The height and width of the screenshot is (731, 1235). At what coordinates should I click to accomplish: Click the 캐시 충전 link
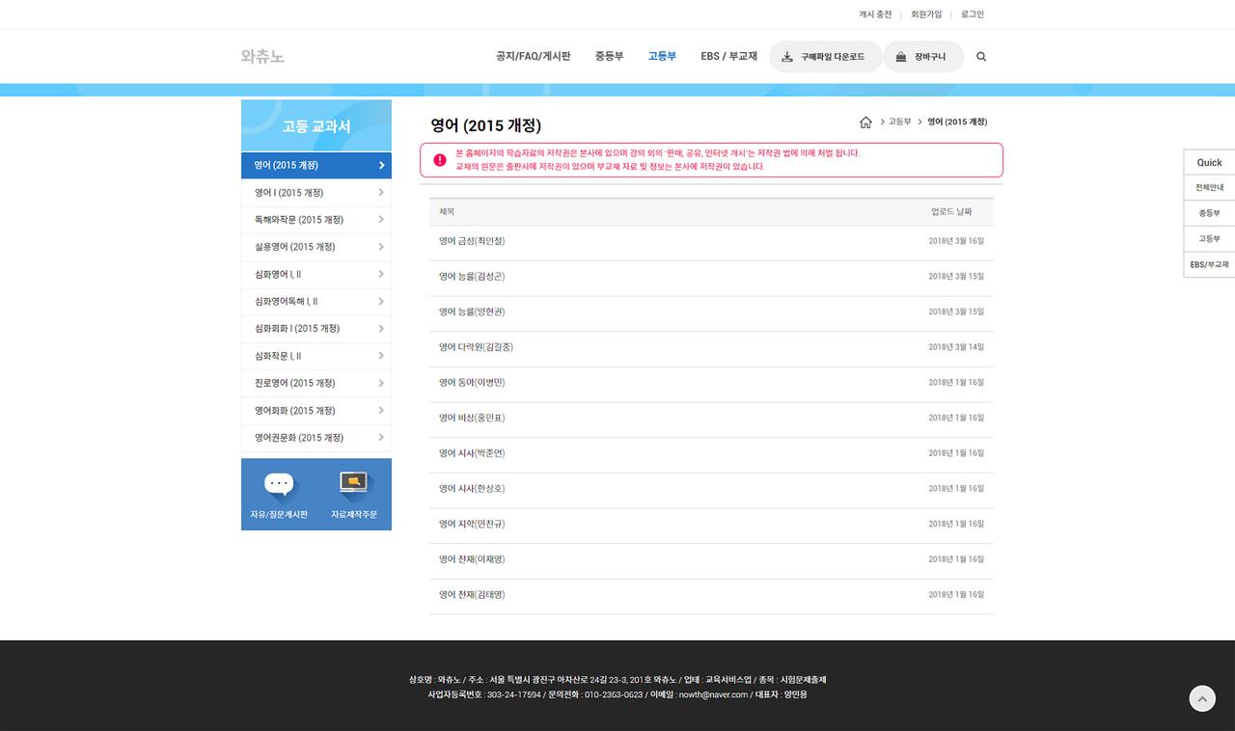point(875,14)
